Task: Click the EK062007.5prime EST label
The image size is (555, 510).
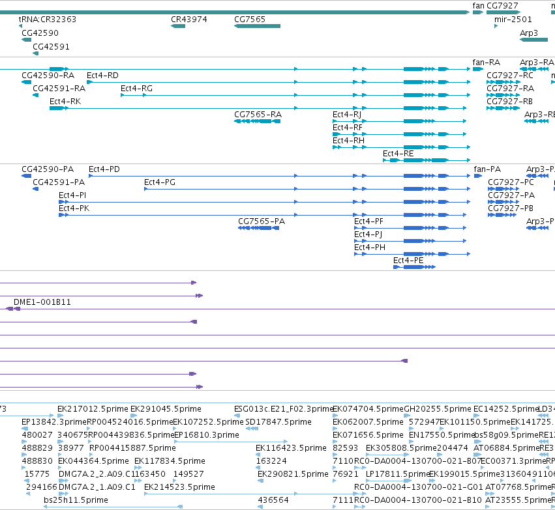Action: (368, 422)
